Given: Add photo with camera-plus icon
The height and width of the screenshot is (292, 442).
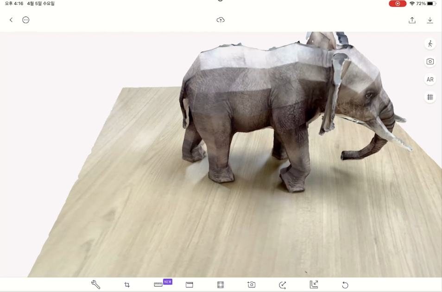Looking at the screenshot, I should [x=252, y=285].
